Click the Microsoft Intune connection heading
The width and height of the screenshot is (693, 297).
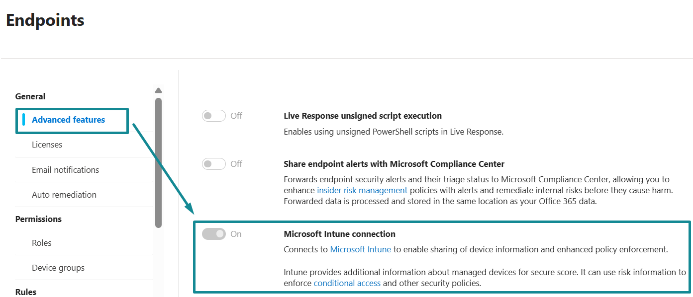339,234
